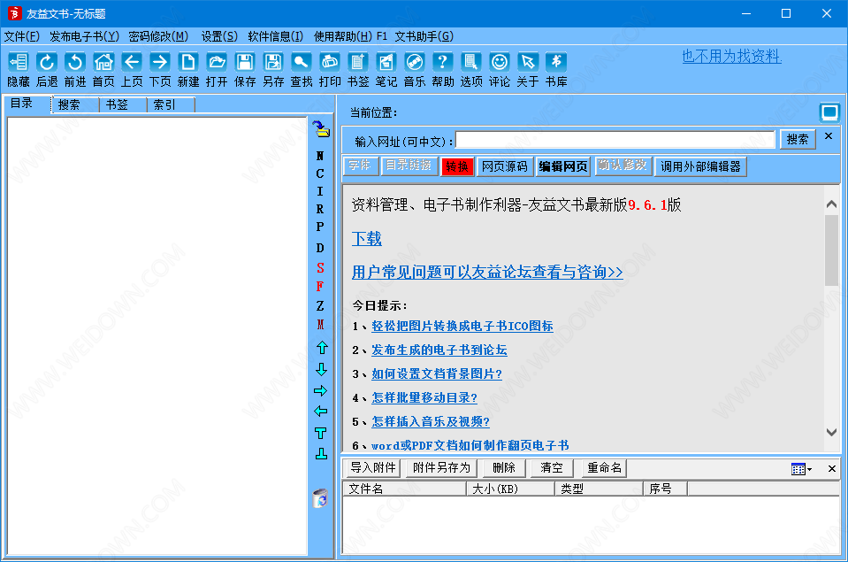The width and height of the screenshot is (848, 562).
Task: Open the 软件信息(I) menu
Action: pyautogui.click(x=275, y=36)
